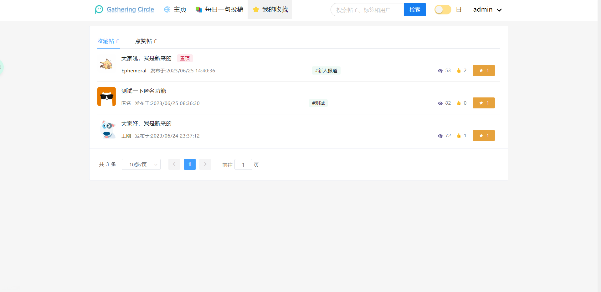Click the globe icon beside 主页
The image size is (601, 292).
coord(167,9)
